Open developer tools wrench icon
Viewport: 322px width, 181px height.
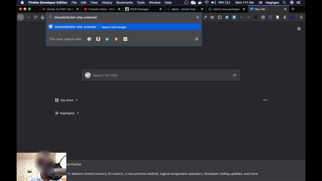pos(205,17)
